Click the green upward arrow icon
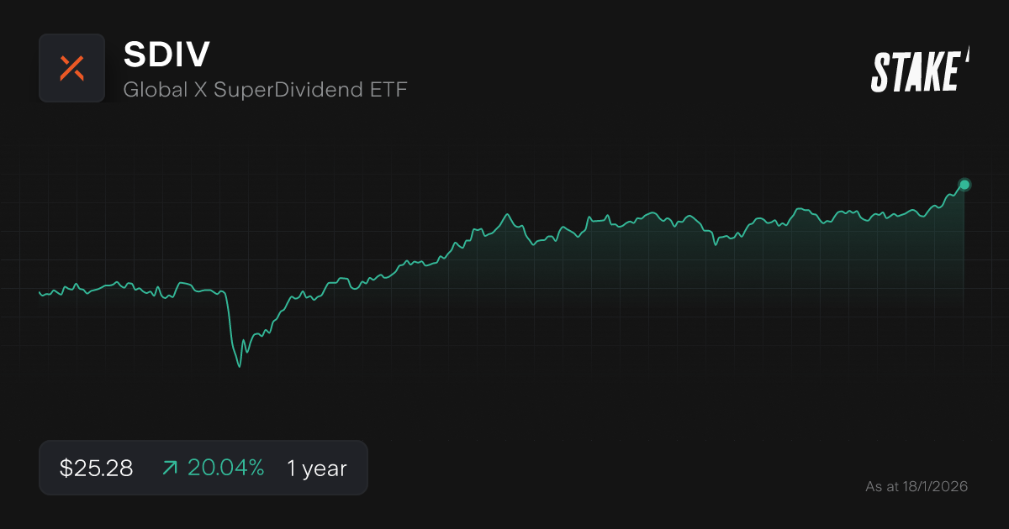The image size is (1009, 529). point(169,469)
